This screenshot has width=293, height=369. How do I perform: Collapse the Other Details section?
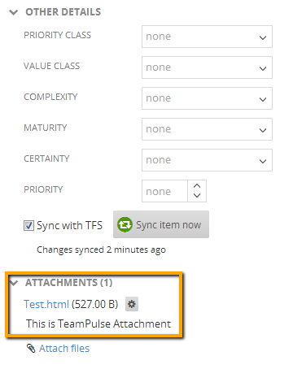click(14, 12)
